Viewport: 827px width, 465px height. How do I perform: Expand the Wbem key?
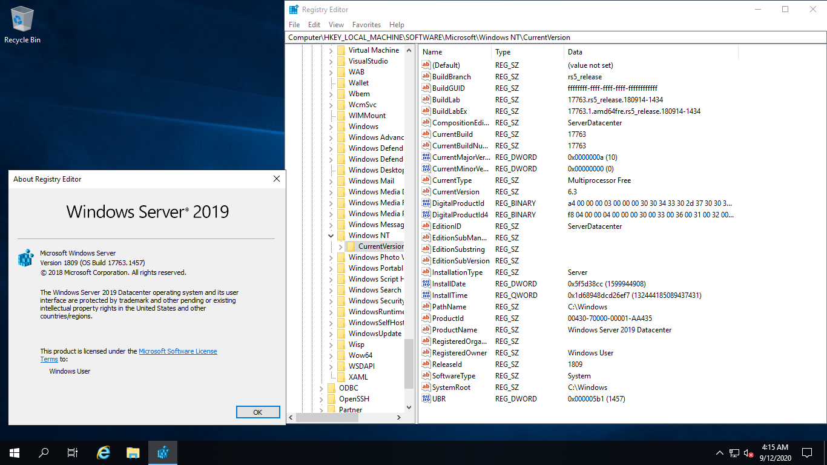click(x=331, y=94)
